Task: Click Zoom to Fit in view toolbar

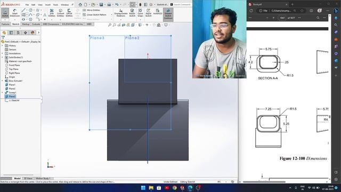Action: point(110,25)
